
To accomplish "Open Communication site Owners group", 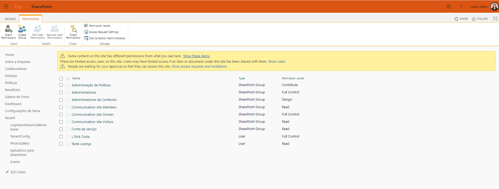I will point(93,115).
